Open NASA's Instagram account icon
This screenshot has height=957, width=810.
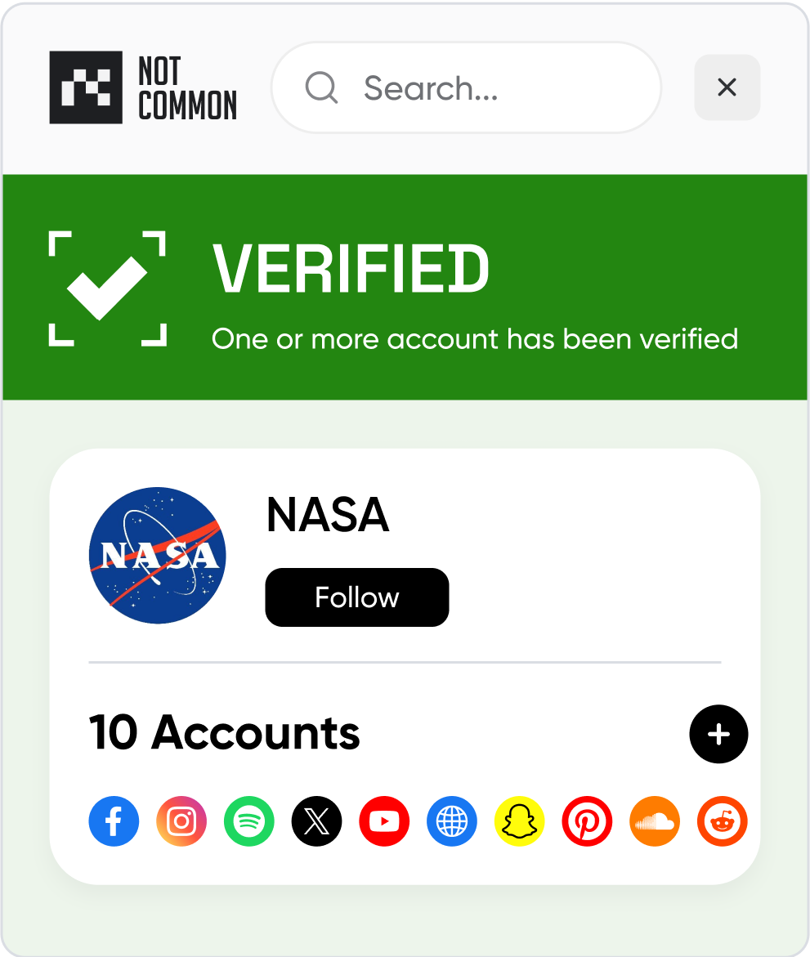(181, 821)
